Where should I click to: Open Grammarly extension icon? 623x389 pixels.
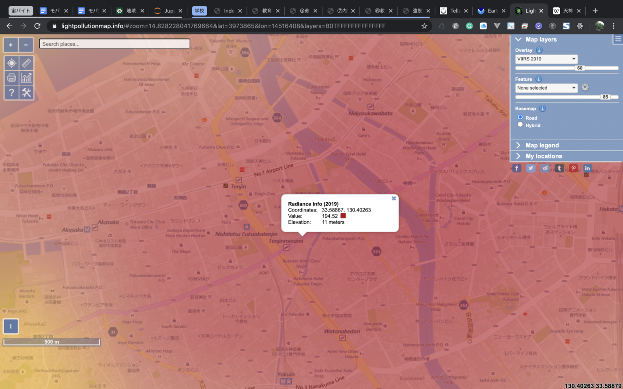tap(469, 26)
